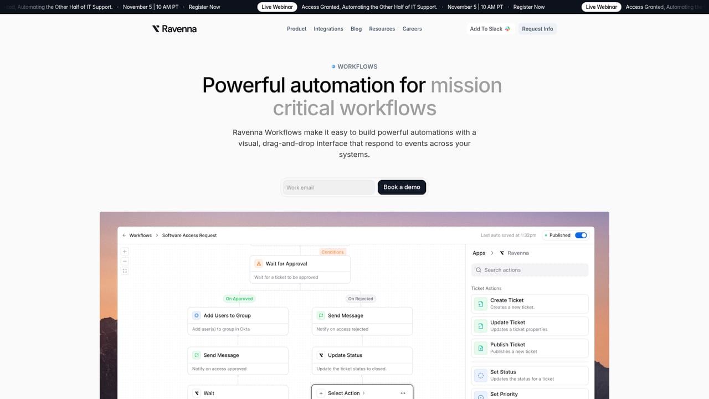Screen dimensions: 709x399
Task: Click the Publish Ticket action icon
Action: [x=480, y=348]
